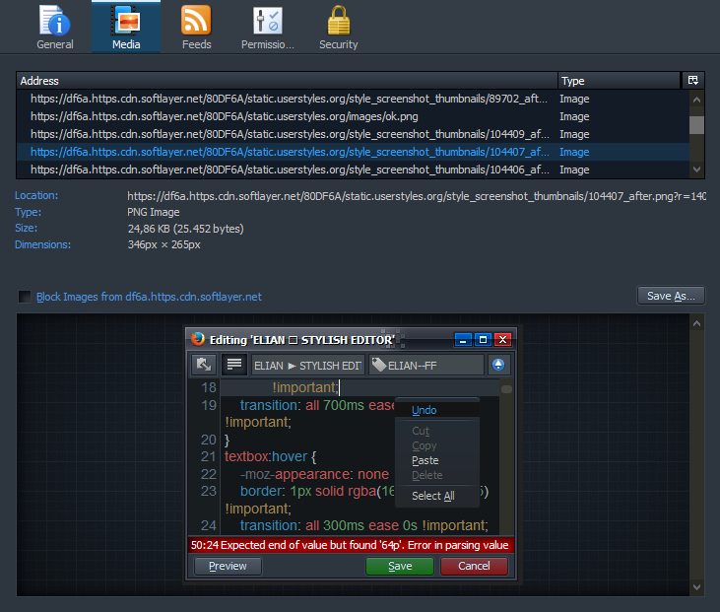Click the media list scroll up arrow
This screenshot has height=612, width=720.
point(696,100)
